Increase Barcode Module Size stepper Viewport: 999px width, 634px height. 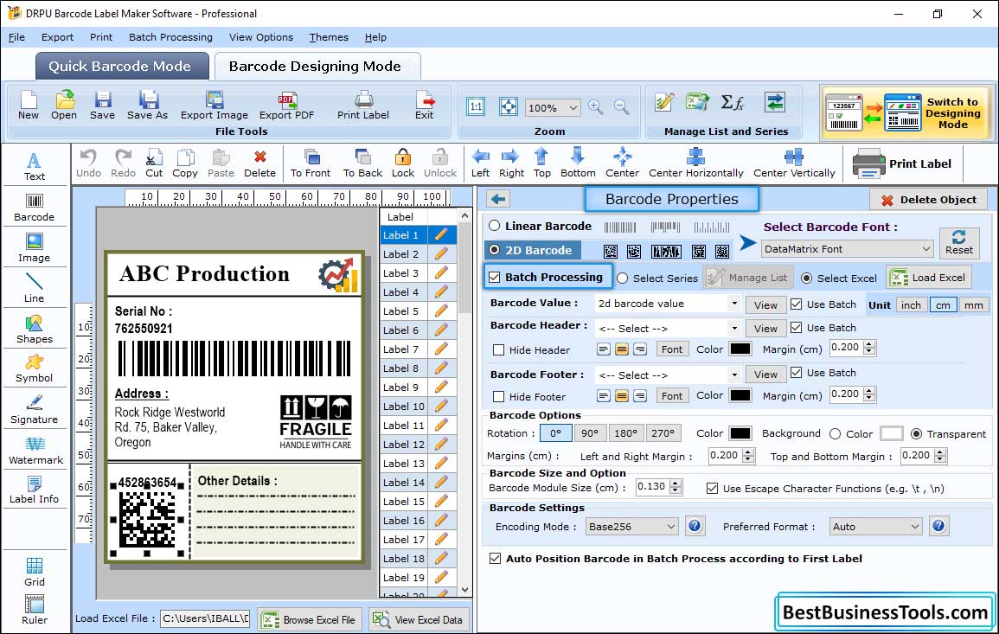coord(676,484)
